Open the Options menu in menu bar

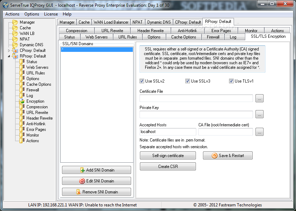click(32, 14)
